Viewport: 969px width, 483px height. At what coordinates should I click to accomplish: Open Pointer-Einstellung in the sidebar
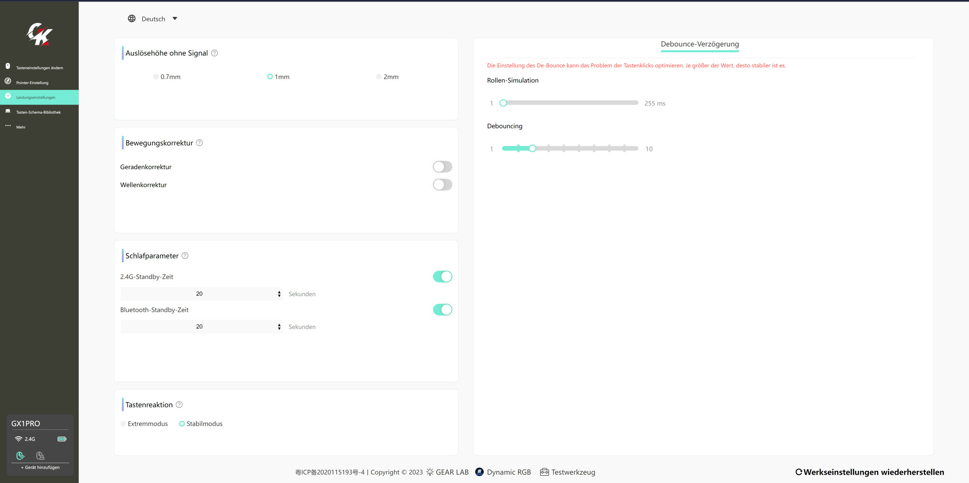[x=39, y=83]
